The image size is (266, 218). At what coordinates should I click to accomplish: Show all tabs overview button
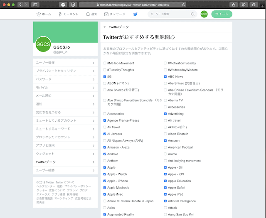coord(254,5)
